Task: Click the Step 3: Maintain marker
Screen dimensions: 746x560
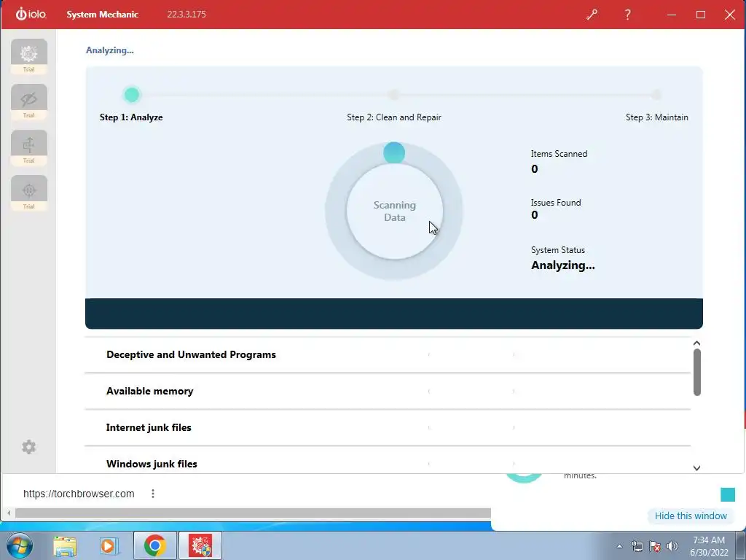Action: pos(656,95)
